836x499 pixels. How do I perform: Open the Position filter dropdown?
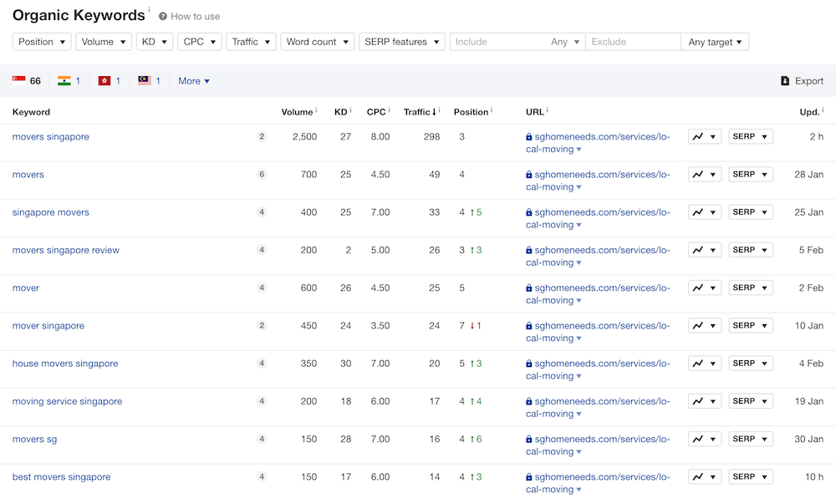tap(42, 42)
